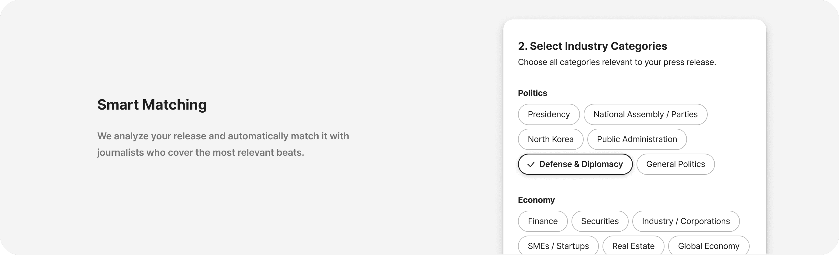Click the Defense & Diplomacy label text

(581, 164)
